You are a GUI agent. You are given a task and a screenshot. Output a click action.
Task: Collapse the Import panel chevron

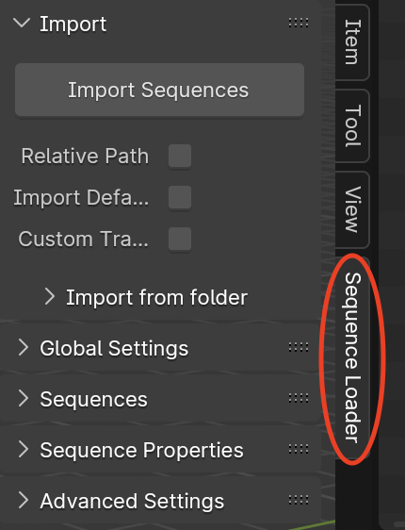(22, 23)
